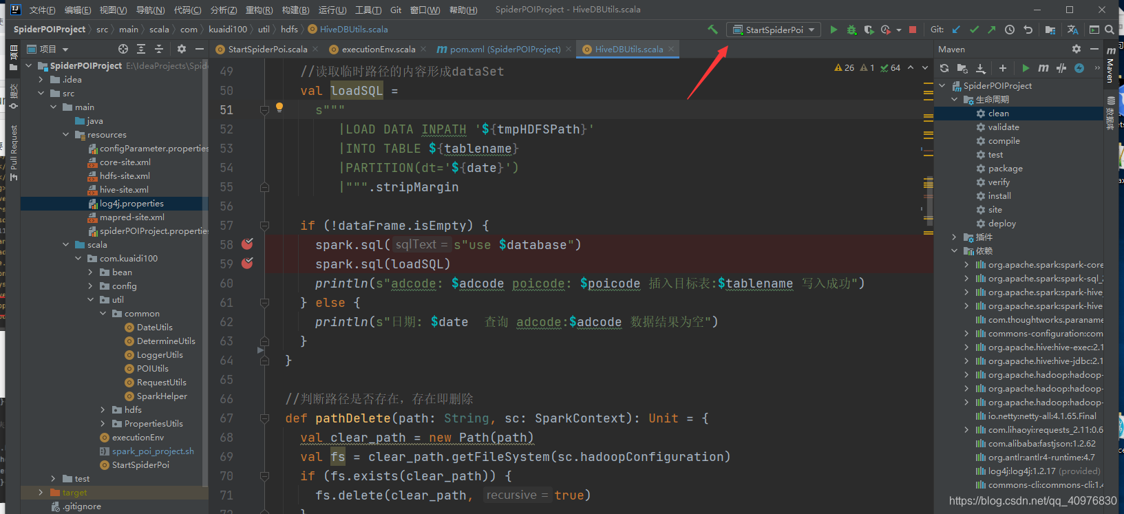Run Maven build green play icon
Image resolution: width=1124 pixels, height=514 pixels.
click(x=1026, y=68)
